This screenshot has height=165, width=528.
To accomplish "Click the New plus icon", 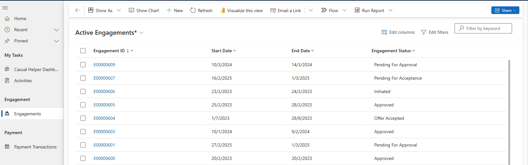I will pos(169,11).
